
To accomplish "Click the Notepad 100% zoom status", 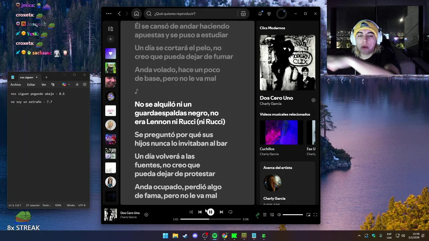I will tap(58, 205).
